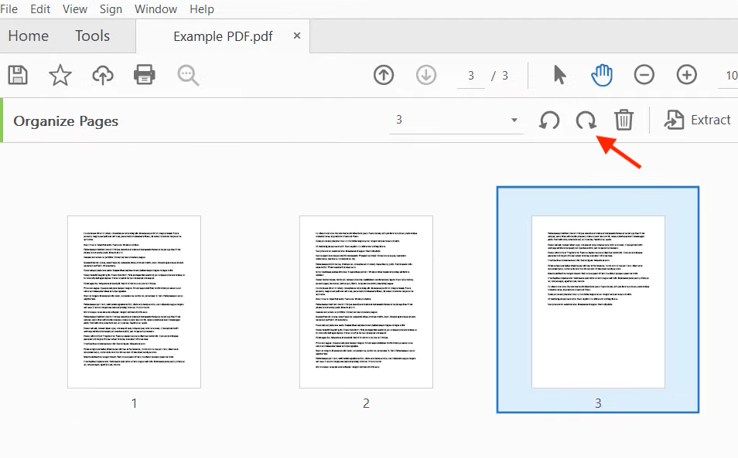Save the current PDF document
Viewport: 738px width, 458px height.
coord(17,75)
